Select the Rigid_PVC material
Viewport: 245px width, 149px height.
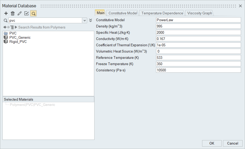(x=18, y=42)
